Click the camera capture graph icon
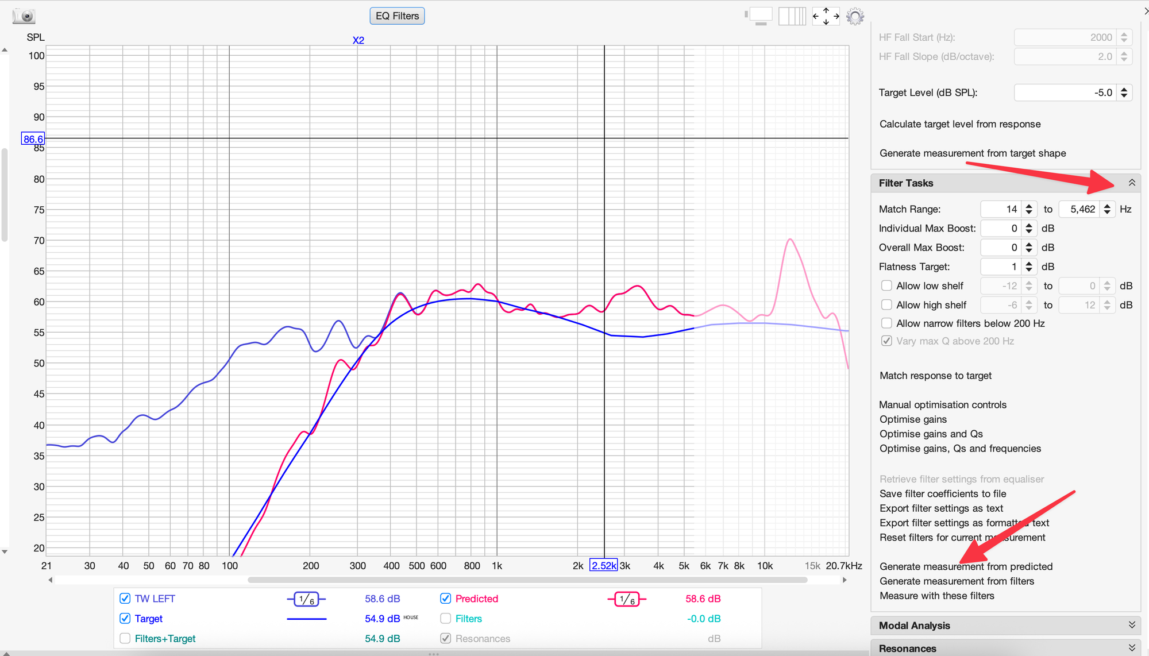The image size is (1149, 656). pos(24,16)
